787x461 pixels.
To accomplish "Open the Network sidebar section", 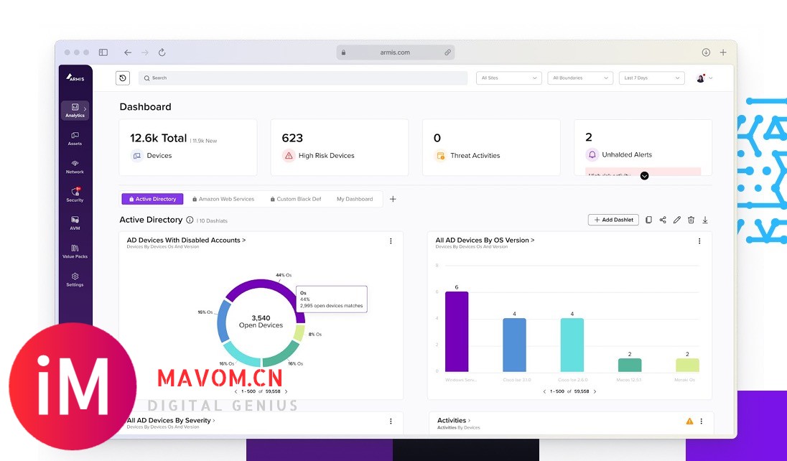I will (75, 167).
